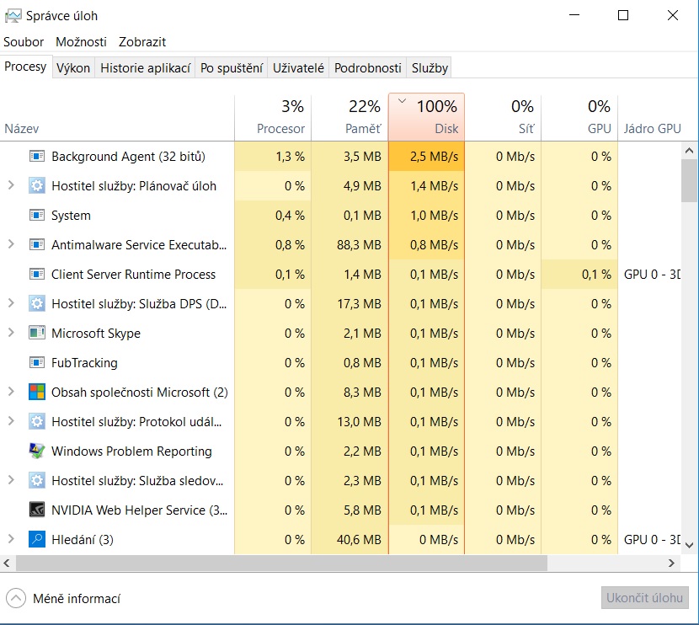Switch to the Výkon tab
Screen dimensions: 699x625
73,69
